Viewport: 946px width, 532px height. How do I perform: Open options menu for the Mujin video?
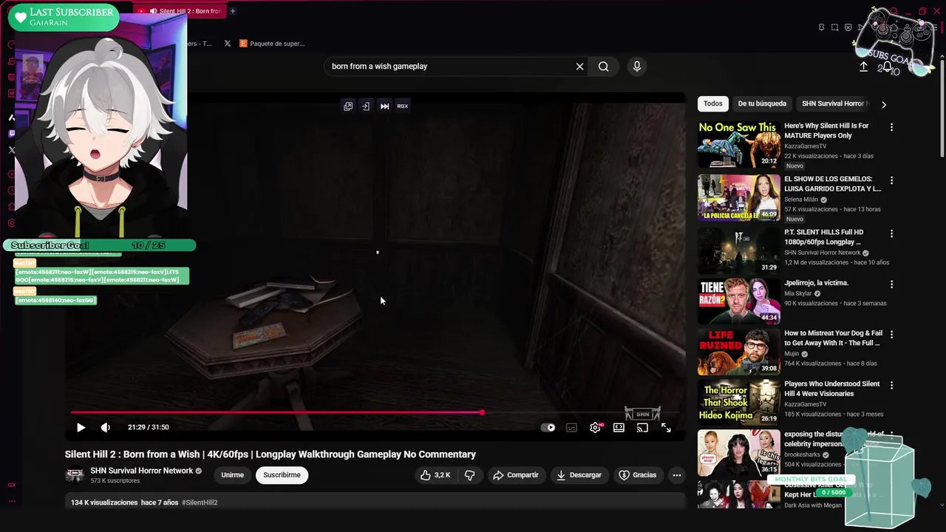891,335
